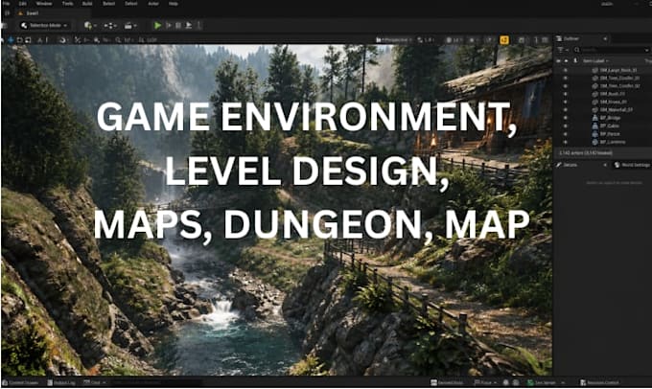Click the eject button in play controls
The height and width of the screenshot is (389, 652).
[x=188, y=26]
